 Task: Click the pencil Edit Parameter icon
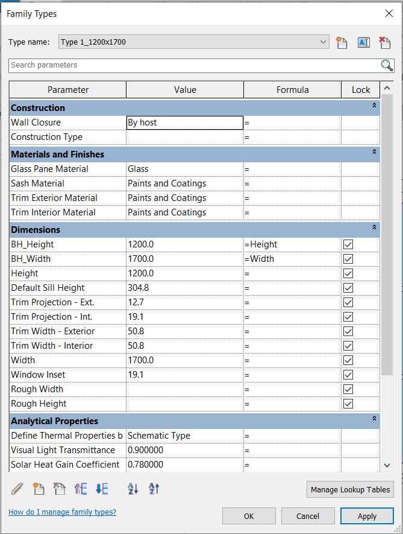pos(17,489)
